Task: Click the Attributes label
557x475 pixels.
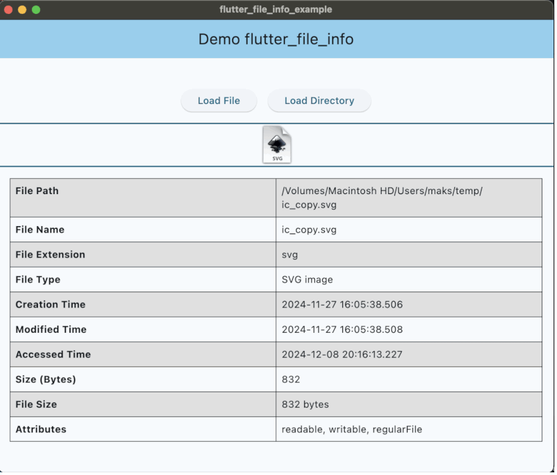Action: tap(41, 430)
